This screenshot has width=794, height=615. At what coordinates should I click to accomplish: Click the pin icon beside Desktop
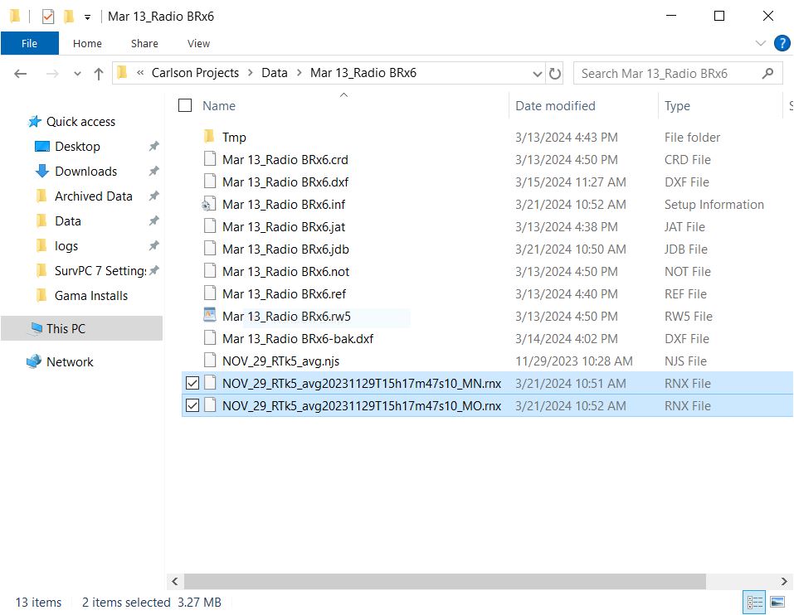click(x=154, y=147)
